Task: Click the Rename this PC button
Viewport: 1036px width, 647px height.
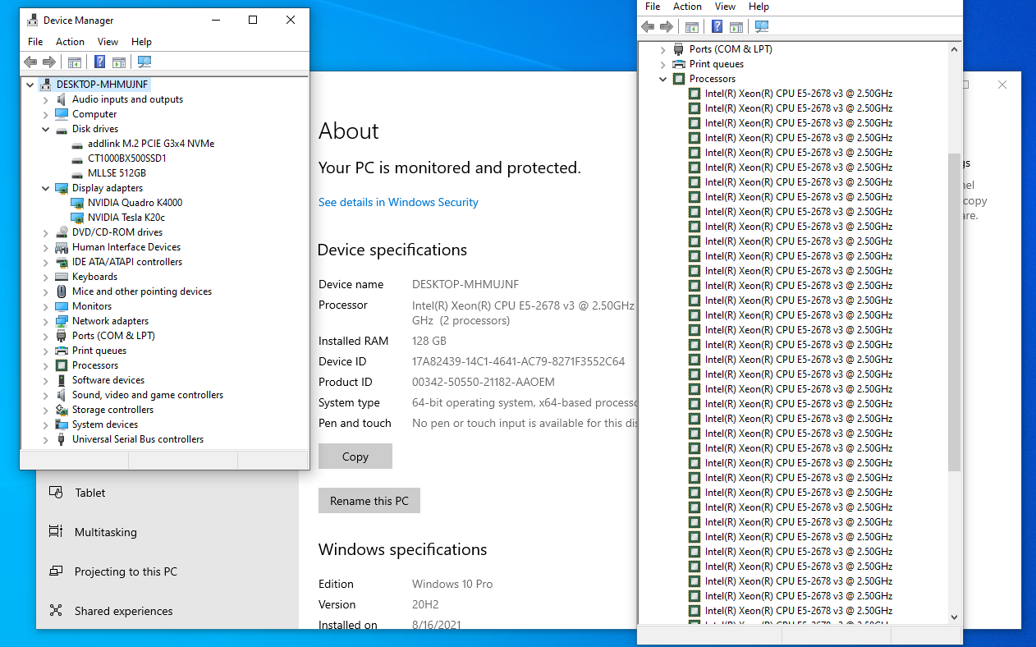Action: click(369, 501)
